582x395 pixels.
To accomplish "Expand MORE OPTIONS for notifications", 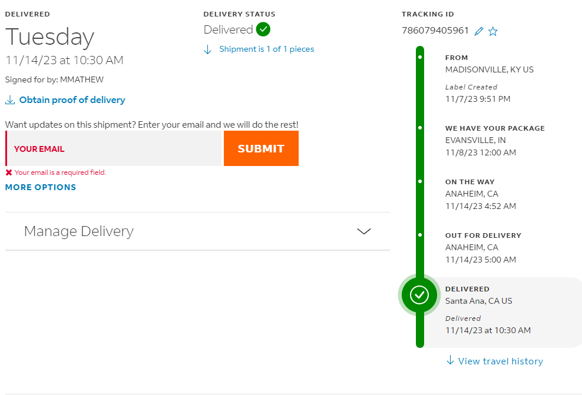I will [41, 187].
